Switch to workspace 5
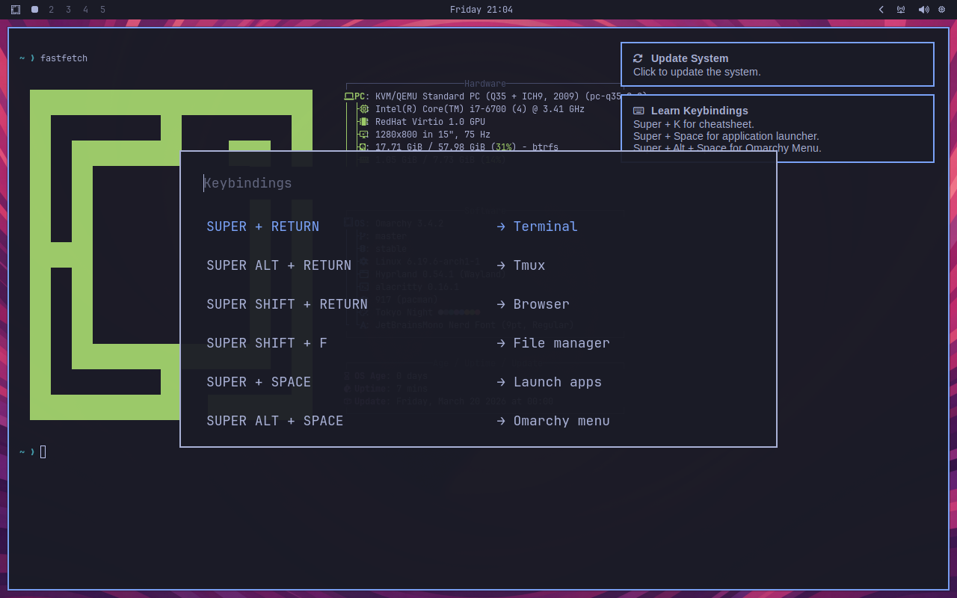Viewport: 957px width, 598px height. 102,10
